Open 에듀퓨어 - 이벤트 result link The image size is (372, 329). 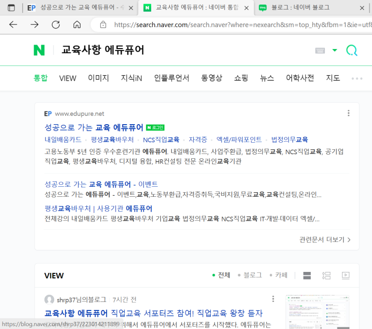pos(101,184)
